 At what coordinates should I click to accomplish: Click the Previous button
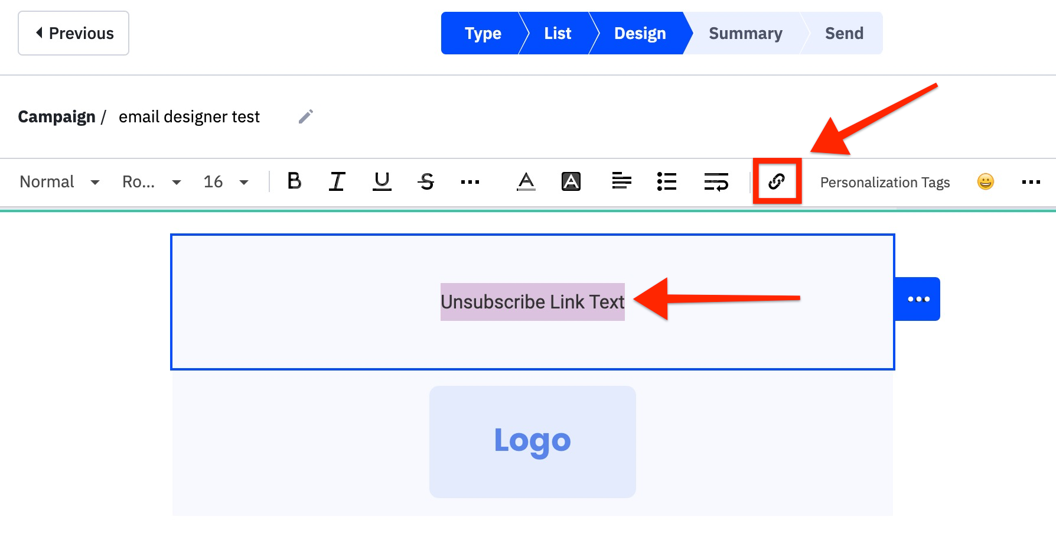point(73,33)
